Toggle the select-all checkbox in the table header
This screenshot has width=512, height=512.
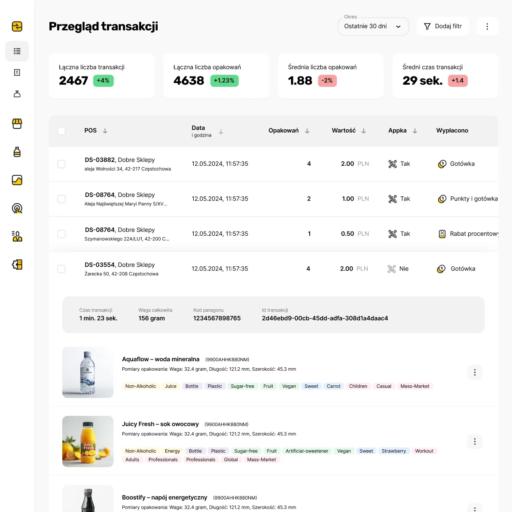pos(61,131)
